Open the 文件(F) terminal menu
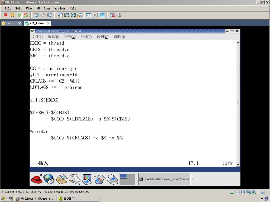The height and width of the screenshot is (202, 270). pos(37,37)
